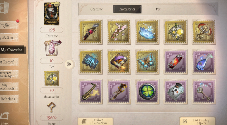Choose the red firecracker scroll accessory
This screenshot has height=125, width=227.
pyautogui.click(x=175, y=62)
